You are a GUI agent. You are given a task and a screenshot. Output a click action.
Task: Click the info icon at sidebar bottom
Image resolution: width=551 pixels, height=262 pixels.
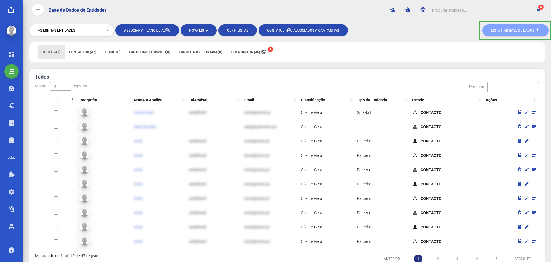point(11,250)
